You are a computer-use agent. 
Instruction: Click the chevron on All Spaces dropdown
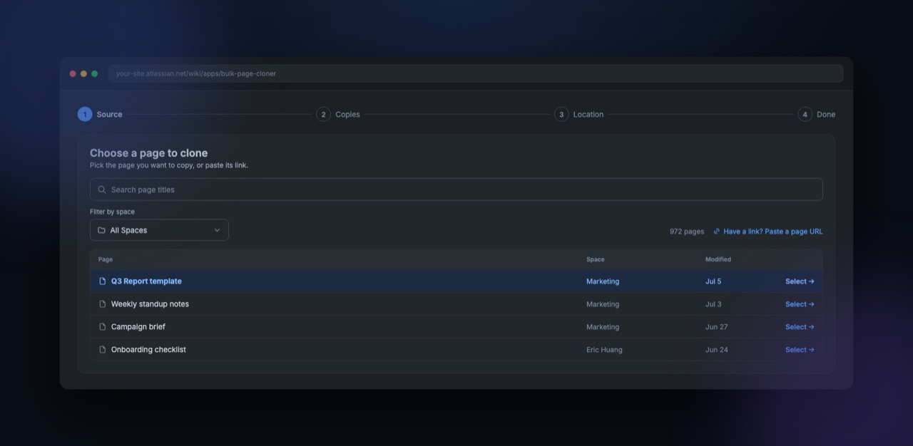(x=217, y=230)
